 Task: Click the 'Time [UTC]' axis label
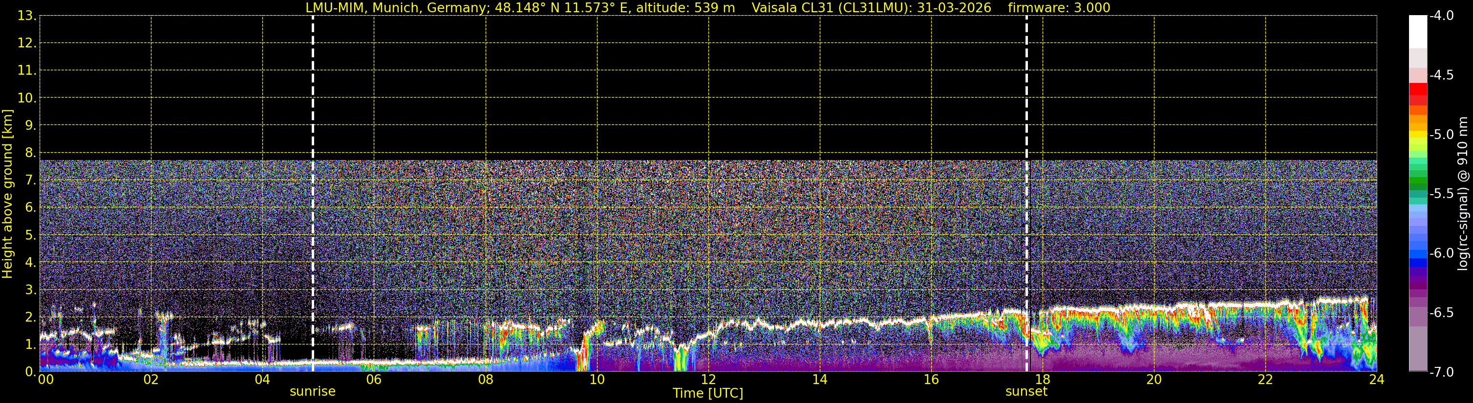(708, 393)
